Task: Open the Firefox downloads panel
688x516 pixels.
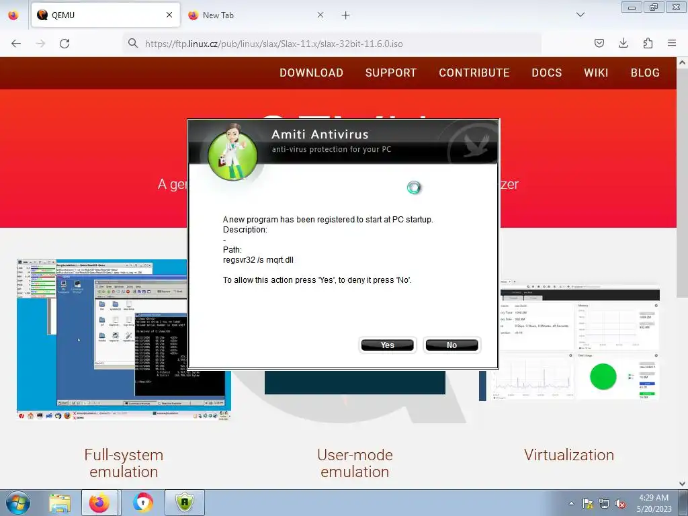Action: tap(623, 43)
